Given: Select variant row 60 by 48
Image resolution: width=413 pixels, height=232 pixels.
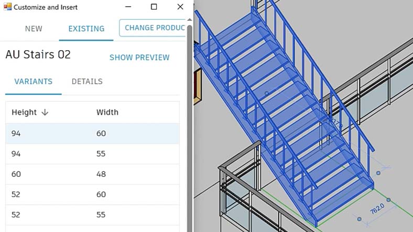Looking at the screenshot, I should point(92,174).
